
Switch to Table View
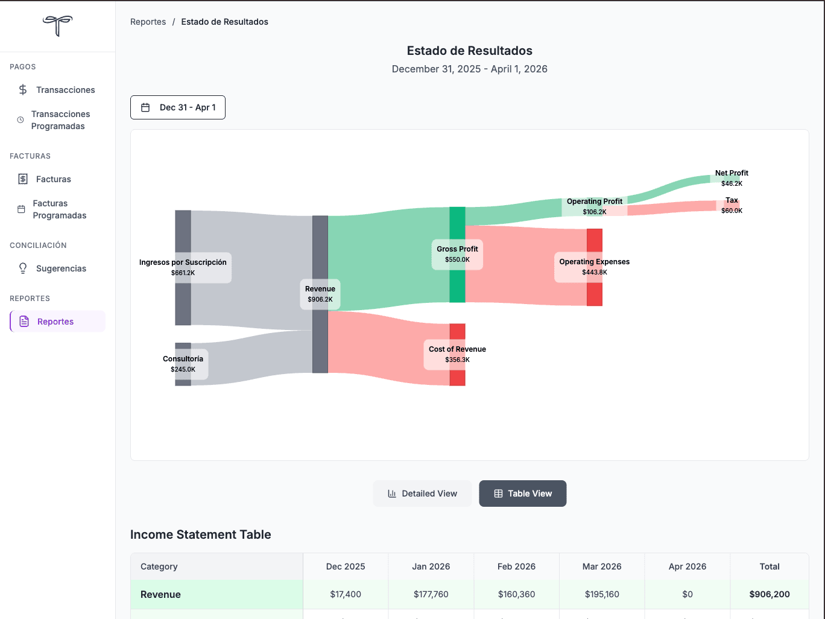[x=522, y=494]
